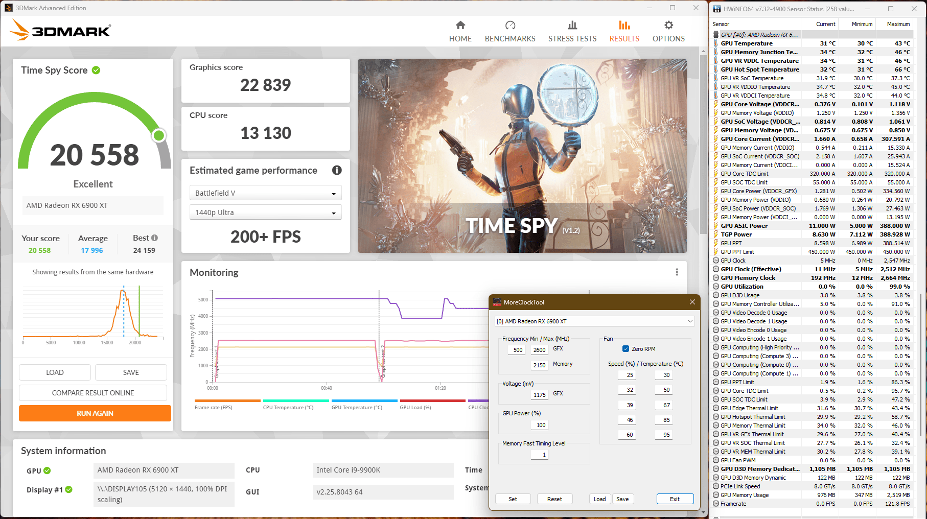The image size is (927, 519).
Task: Click the Save button in MoreClockTool
Action: click(x=622, y=499)
